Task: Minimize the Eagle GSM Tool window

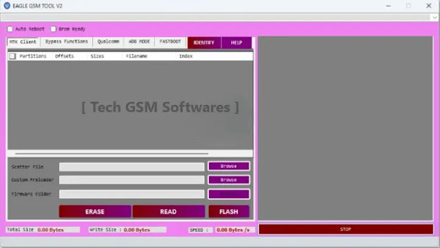Action: point(388,6)
